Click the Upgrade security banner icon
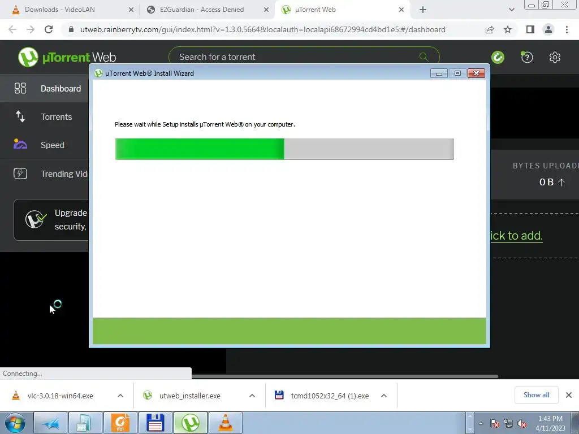The width and height of the screenshot is (579, 434). point(36,220)
